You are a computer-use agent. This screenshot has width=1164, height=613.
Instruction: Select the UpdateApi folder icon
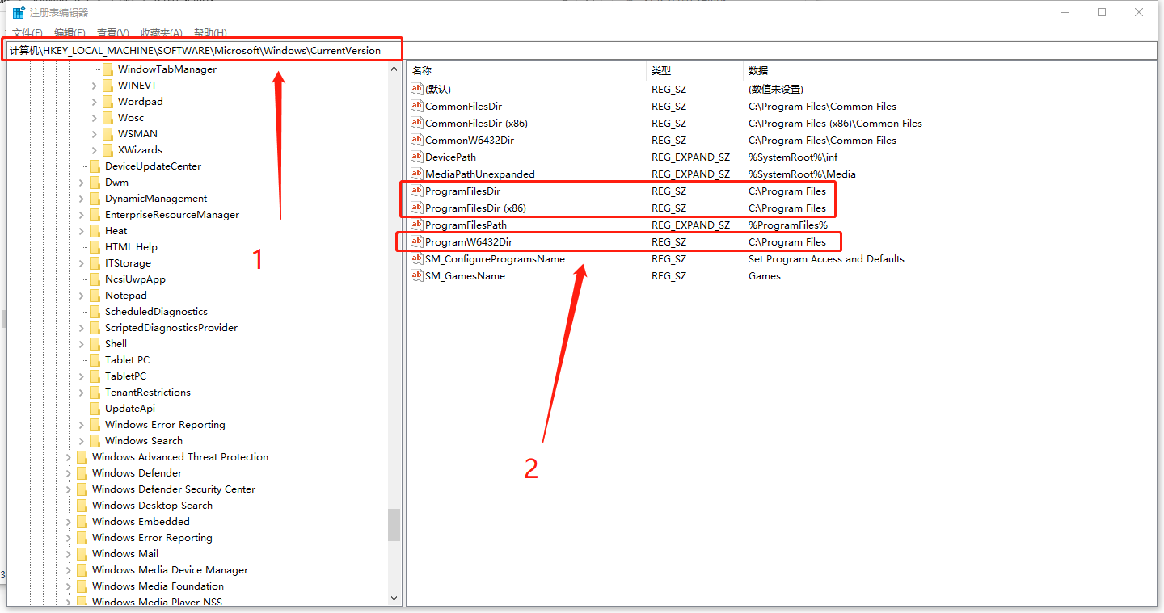pyautogui.click(x=95, y=409)
